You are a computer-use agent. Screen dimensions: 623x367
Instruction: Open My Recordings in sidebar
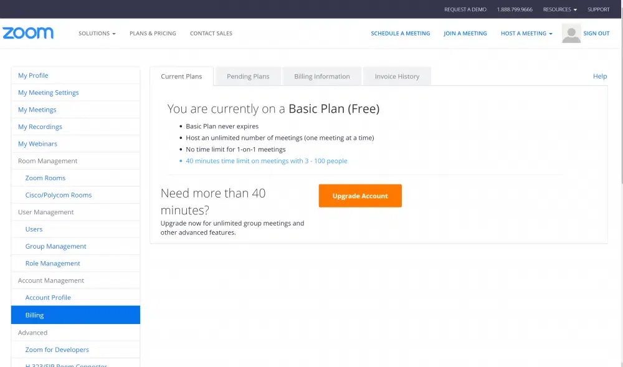pyautogui.click(x=40, y=127)
